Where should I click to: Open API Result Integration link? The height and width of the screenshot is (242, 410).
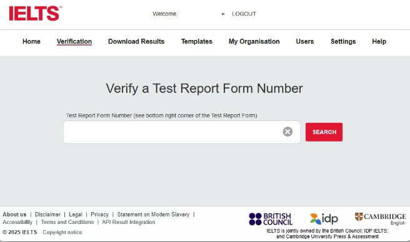click(128, 222)
